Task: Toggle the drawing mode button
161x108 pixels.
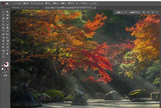Action: (x=3, y=72)
